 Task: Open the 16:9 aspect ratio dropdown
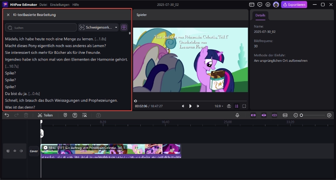pos(219,106)
